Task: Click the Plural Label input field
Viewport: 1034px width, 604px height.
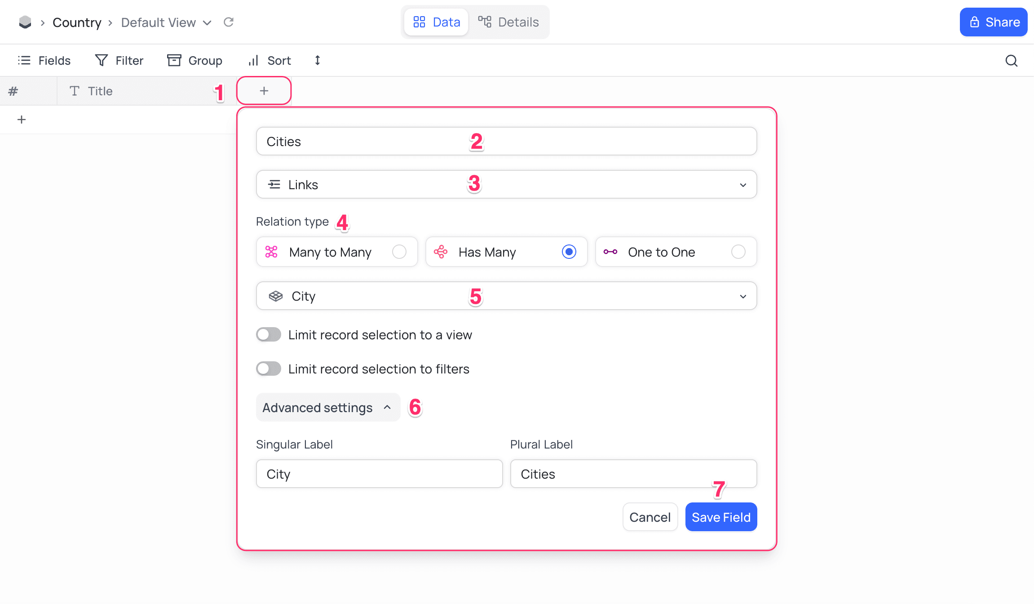Action: tap(633, 474)
